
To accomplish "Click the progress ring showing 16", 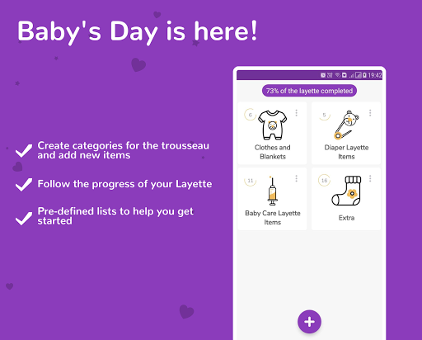I will [x=324, y=181].
